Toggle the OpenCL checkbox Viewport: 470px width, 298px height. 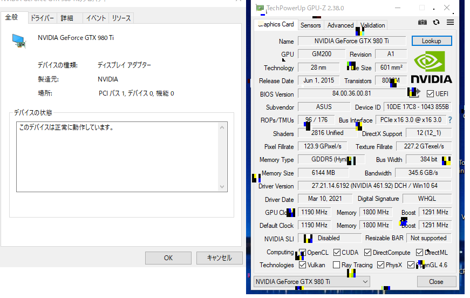302,253
